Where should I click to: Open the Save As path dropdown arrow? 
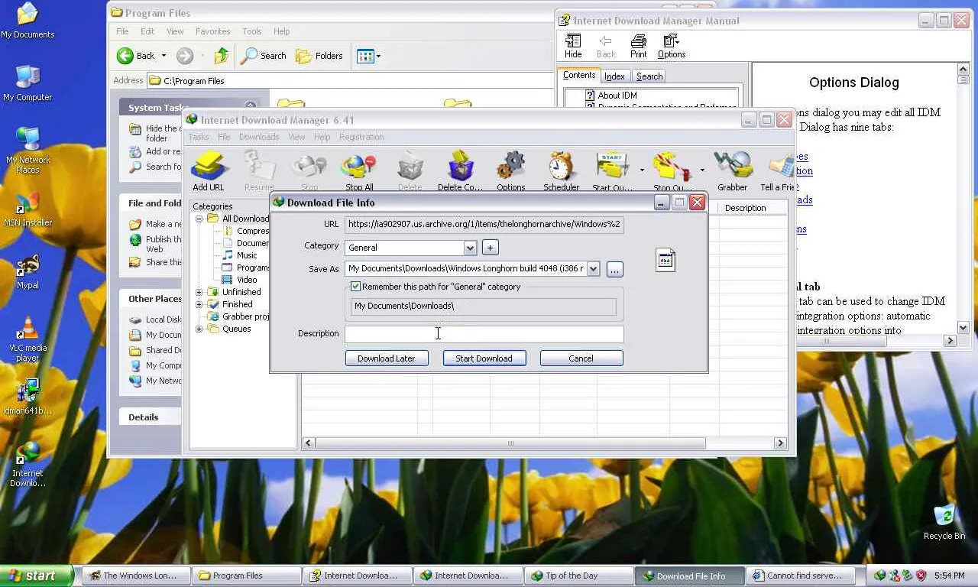pyautogui.click(x=593, y=269)
